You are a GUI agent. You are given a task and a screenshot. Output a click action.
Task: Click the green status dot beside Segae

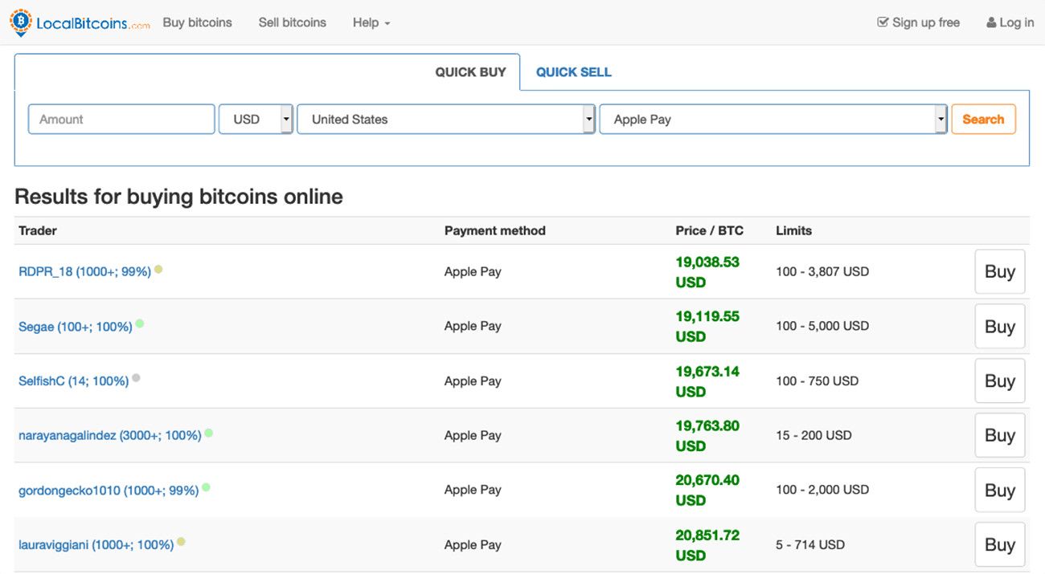click(x=140, y=324)
